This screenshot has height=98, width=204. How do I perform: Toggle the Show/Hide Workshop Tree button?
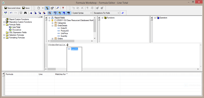click(47, 8)
